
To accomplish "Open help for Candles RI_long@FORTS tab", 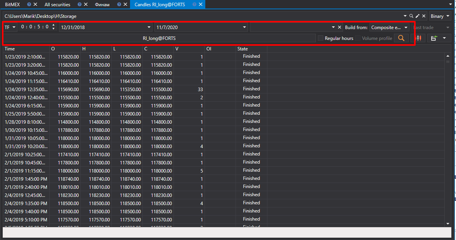I will tap(194, 4).
